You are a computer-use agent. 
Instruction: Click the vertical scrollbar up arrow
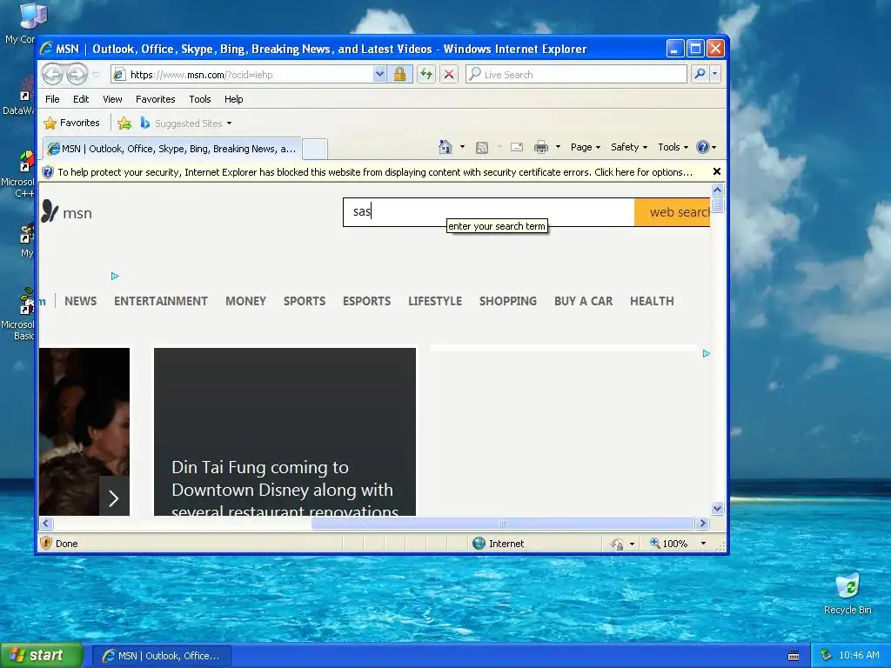717,190
